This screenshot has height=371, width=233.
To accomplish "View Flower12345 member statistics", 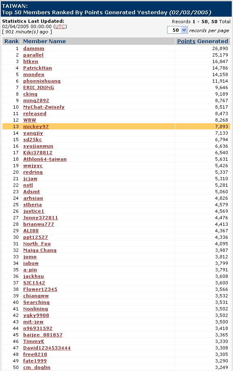I will [40, 289].
